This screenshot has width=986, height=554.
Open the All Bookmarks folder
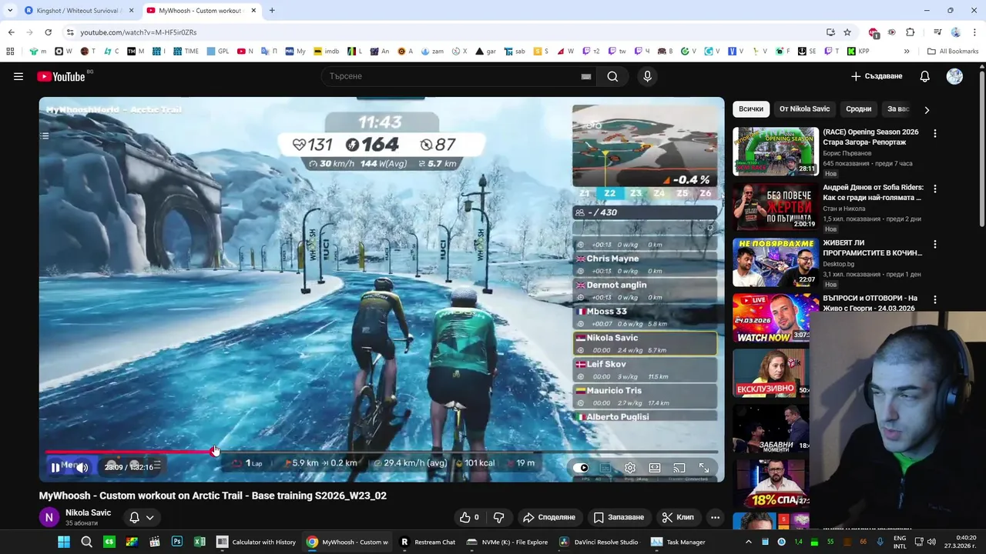tap(953, 52)
